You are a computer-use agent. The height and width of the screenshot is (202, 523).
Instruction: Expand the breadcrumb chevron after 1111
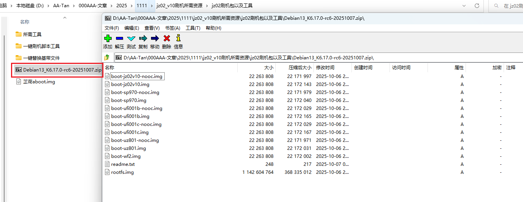(152, 6)
